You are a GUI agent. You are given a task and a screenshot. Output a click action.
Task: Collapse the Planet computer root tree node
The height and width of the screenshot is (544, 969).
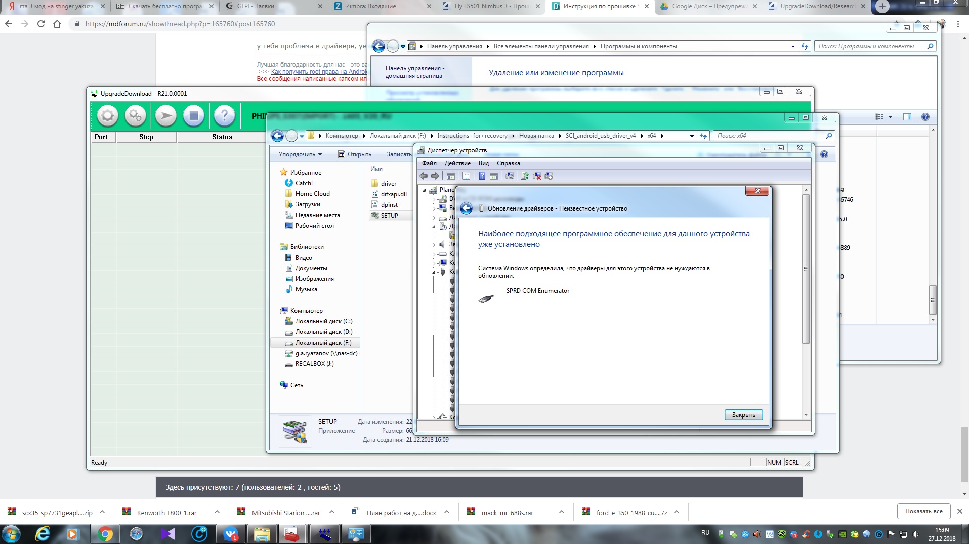(425, 190)
